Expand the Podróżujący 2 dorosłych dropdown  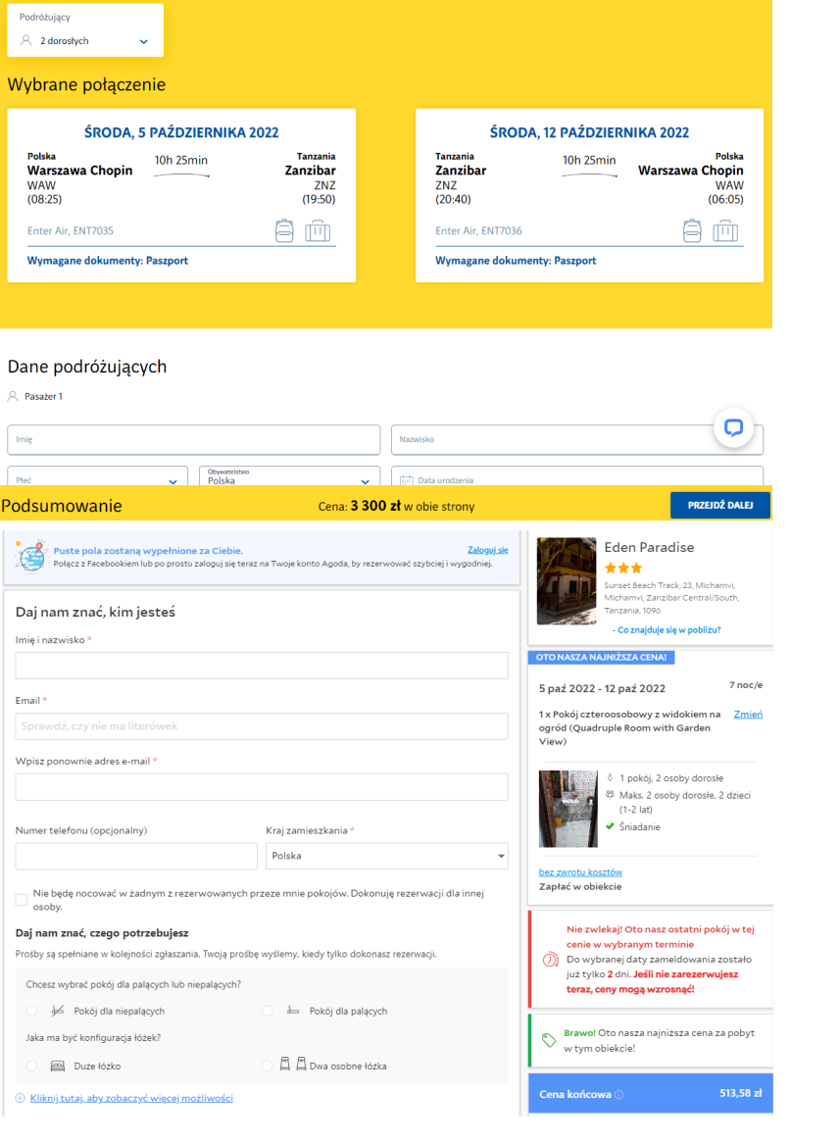85,30
